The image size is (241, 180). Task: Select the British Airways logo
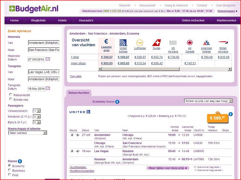(x=223, y=42)
